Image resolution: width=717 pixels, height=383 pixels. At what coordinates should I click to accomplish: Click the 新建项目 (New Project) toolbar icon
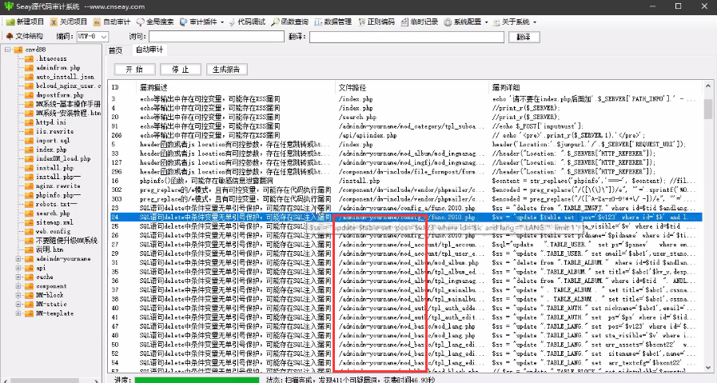26,22
